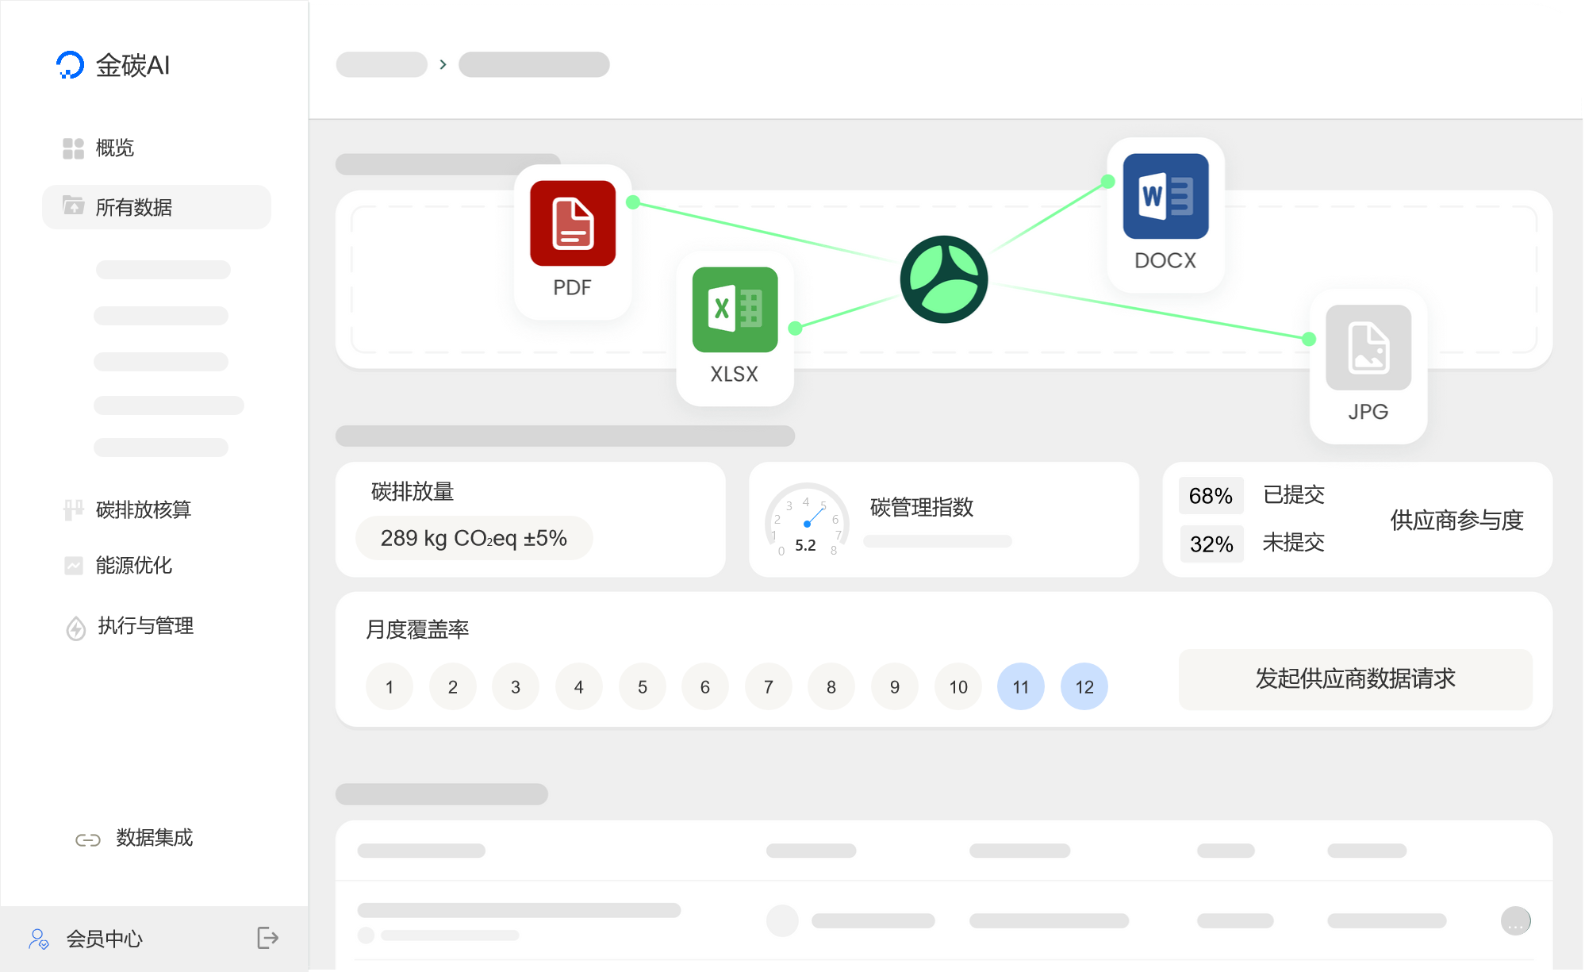Click the DOCX Word document icon

pos(1165,196)
